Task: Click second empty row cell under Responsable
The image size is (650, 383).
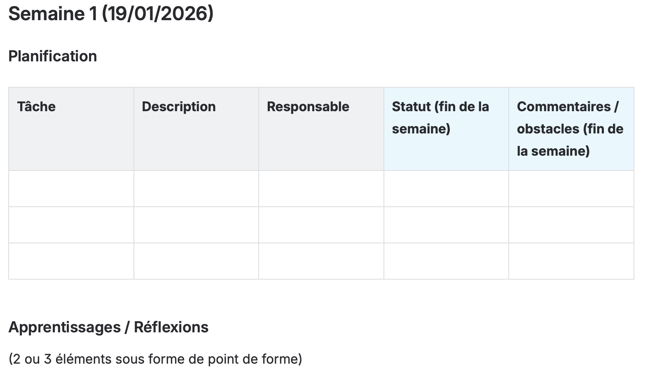Action: coord(321,225)
